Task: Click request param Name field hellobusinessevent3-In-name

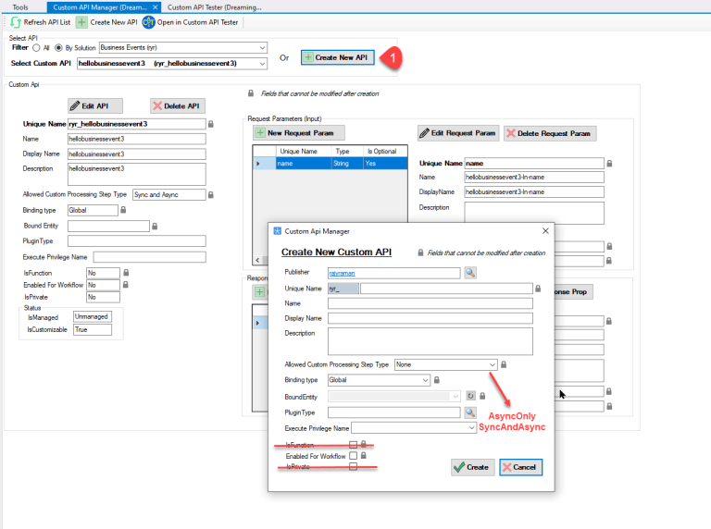Action: click(x=534, y=177)
